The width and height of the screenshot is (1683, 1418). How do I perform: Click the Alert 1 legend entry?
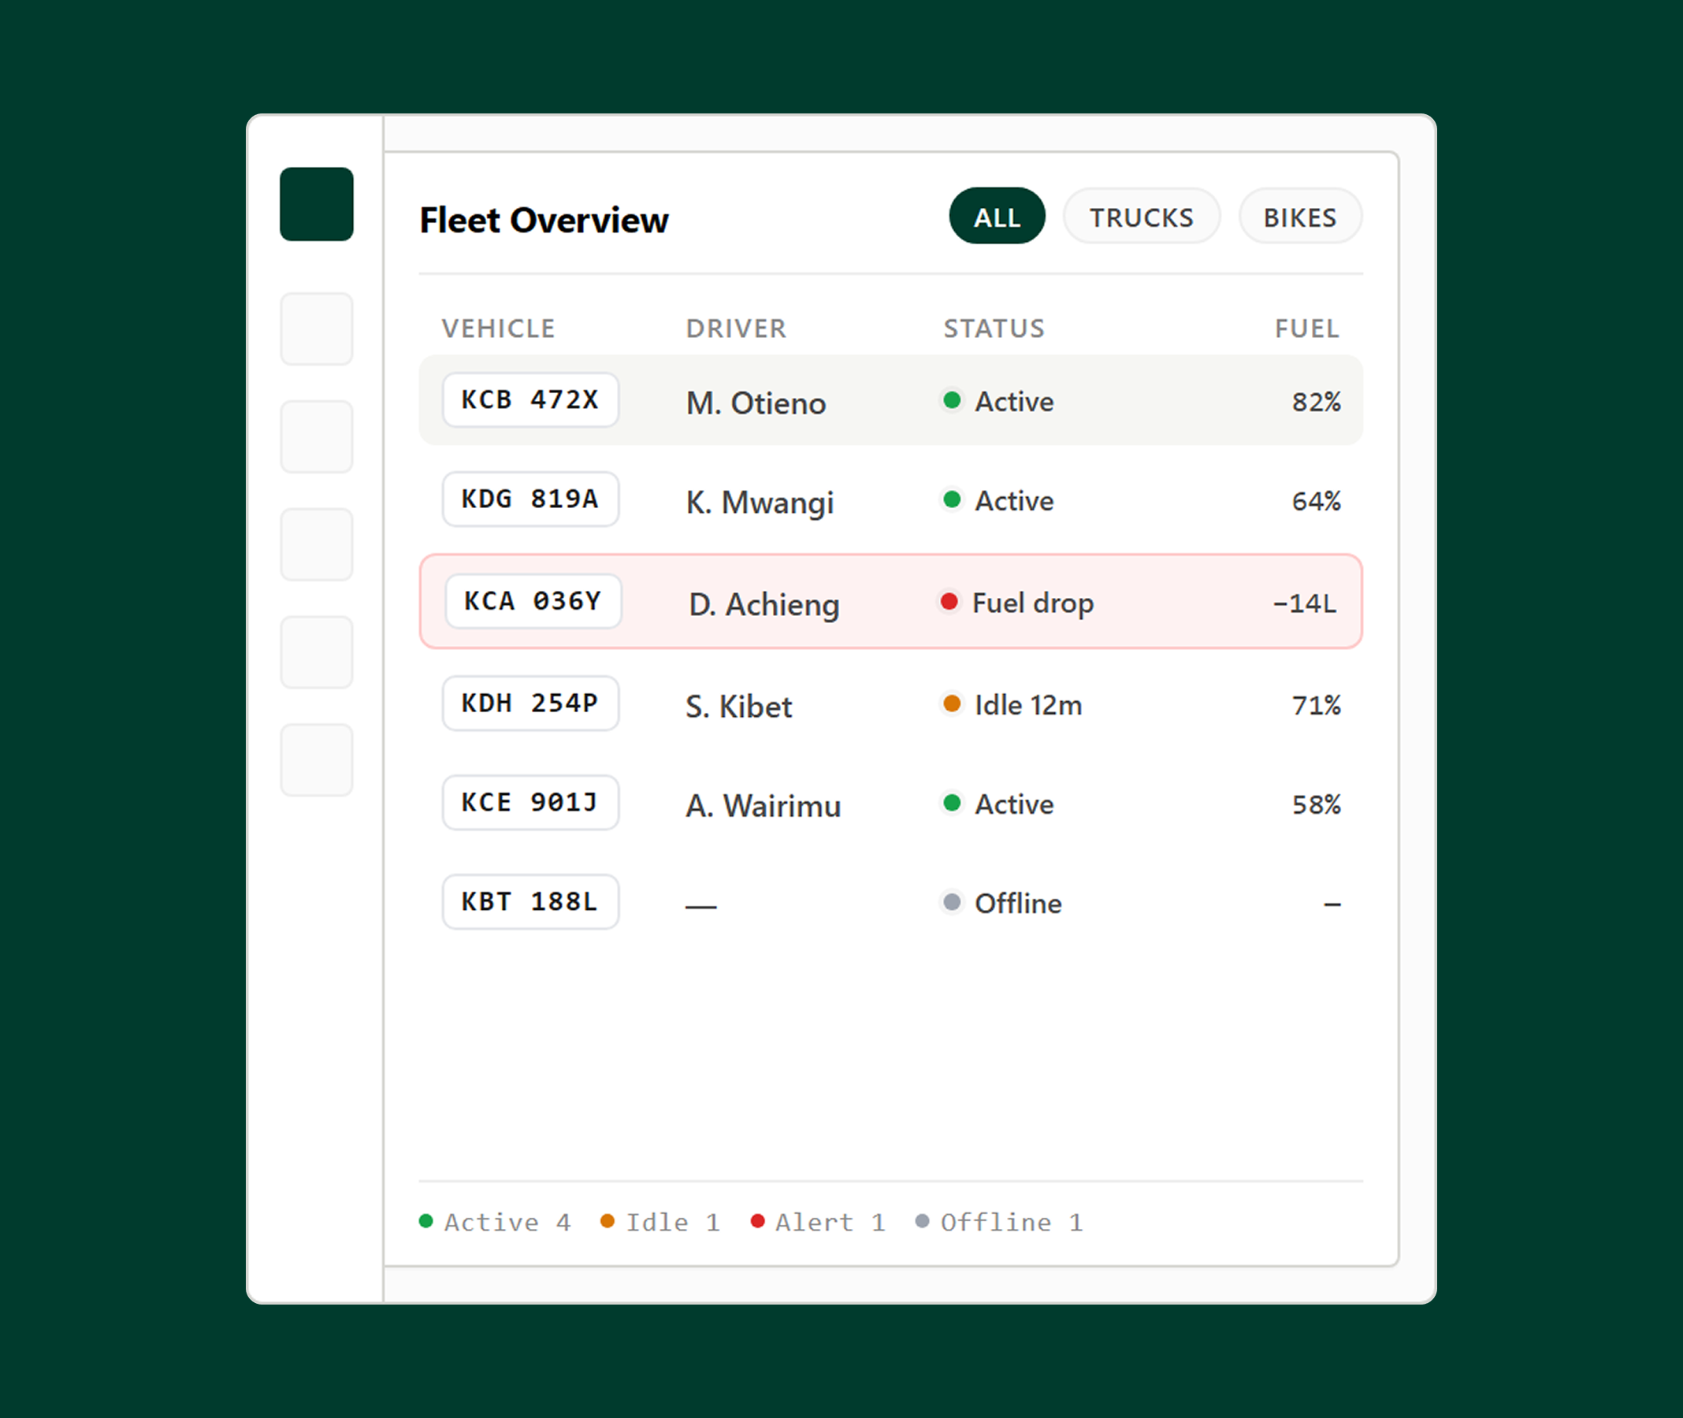(x=818, y=1223)
